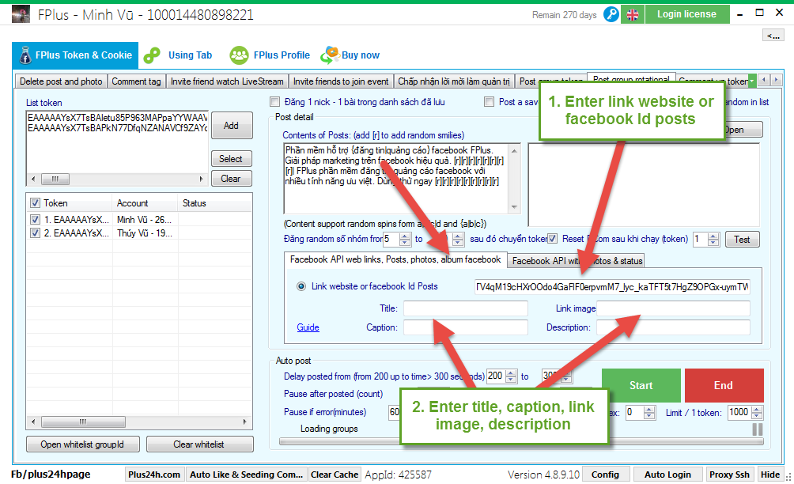Click right arrow of token table scrollbar

tap(244, 422)
